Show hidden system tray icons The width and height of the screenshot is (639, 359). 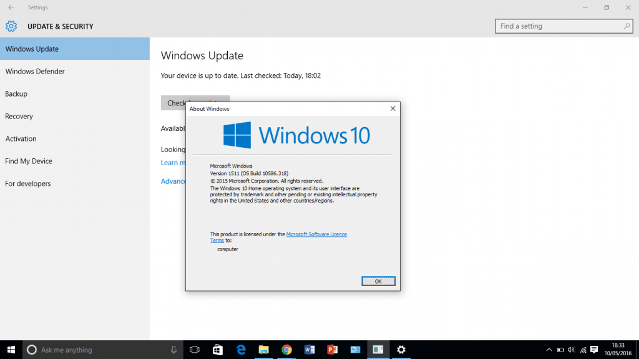(x=549, y=350)
